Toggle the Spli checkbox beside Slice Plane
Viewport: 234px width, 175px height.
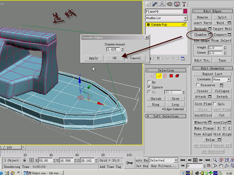pos(215,104)
